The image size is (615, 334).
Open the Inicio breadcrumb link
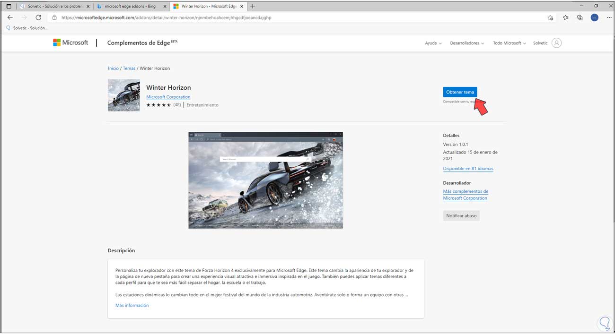click(113, 69)
